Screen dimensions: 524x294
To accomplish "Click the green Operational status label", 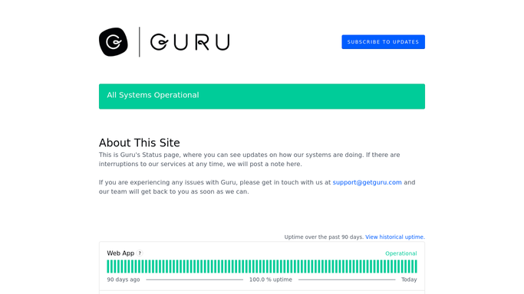I will click(401, 253).
